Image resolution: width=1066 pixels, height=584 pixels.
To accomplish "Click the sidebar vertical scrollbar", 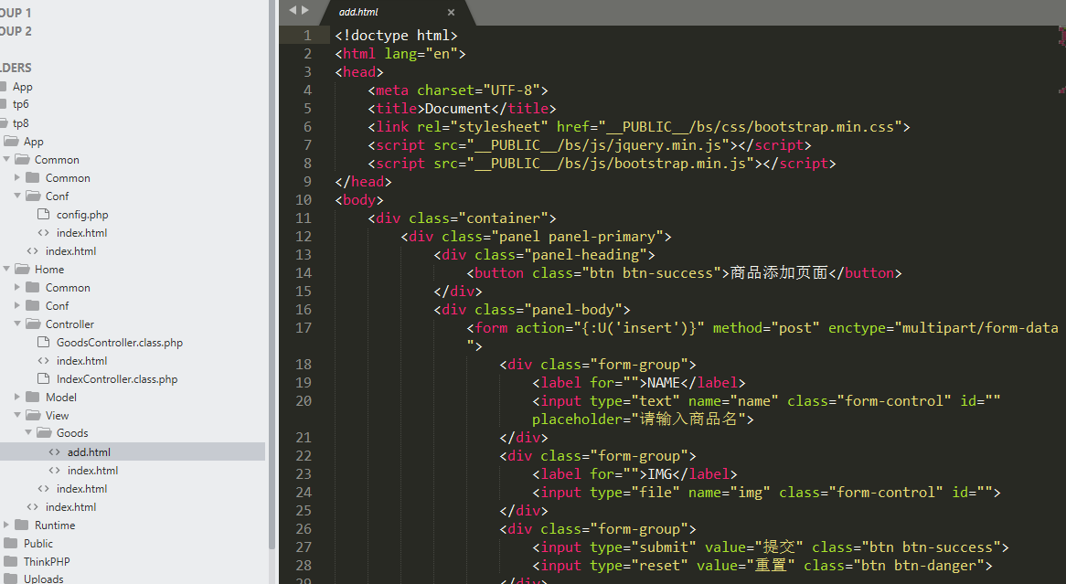I will (x=272, y=274).
